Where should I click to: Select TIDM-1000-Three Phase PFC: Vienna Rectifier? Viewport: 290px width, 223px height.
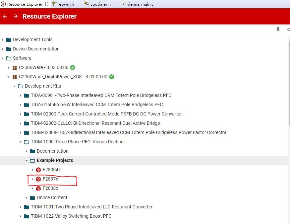coord(78,142)
